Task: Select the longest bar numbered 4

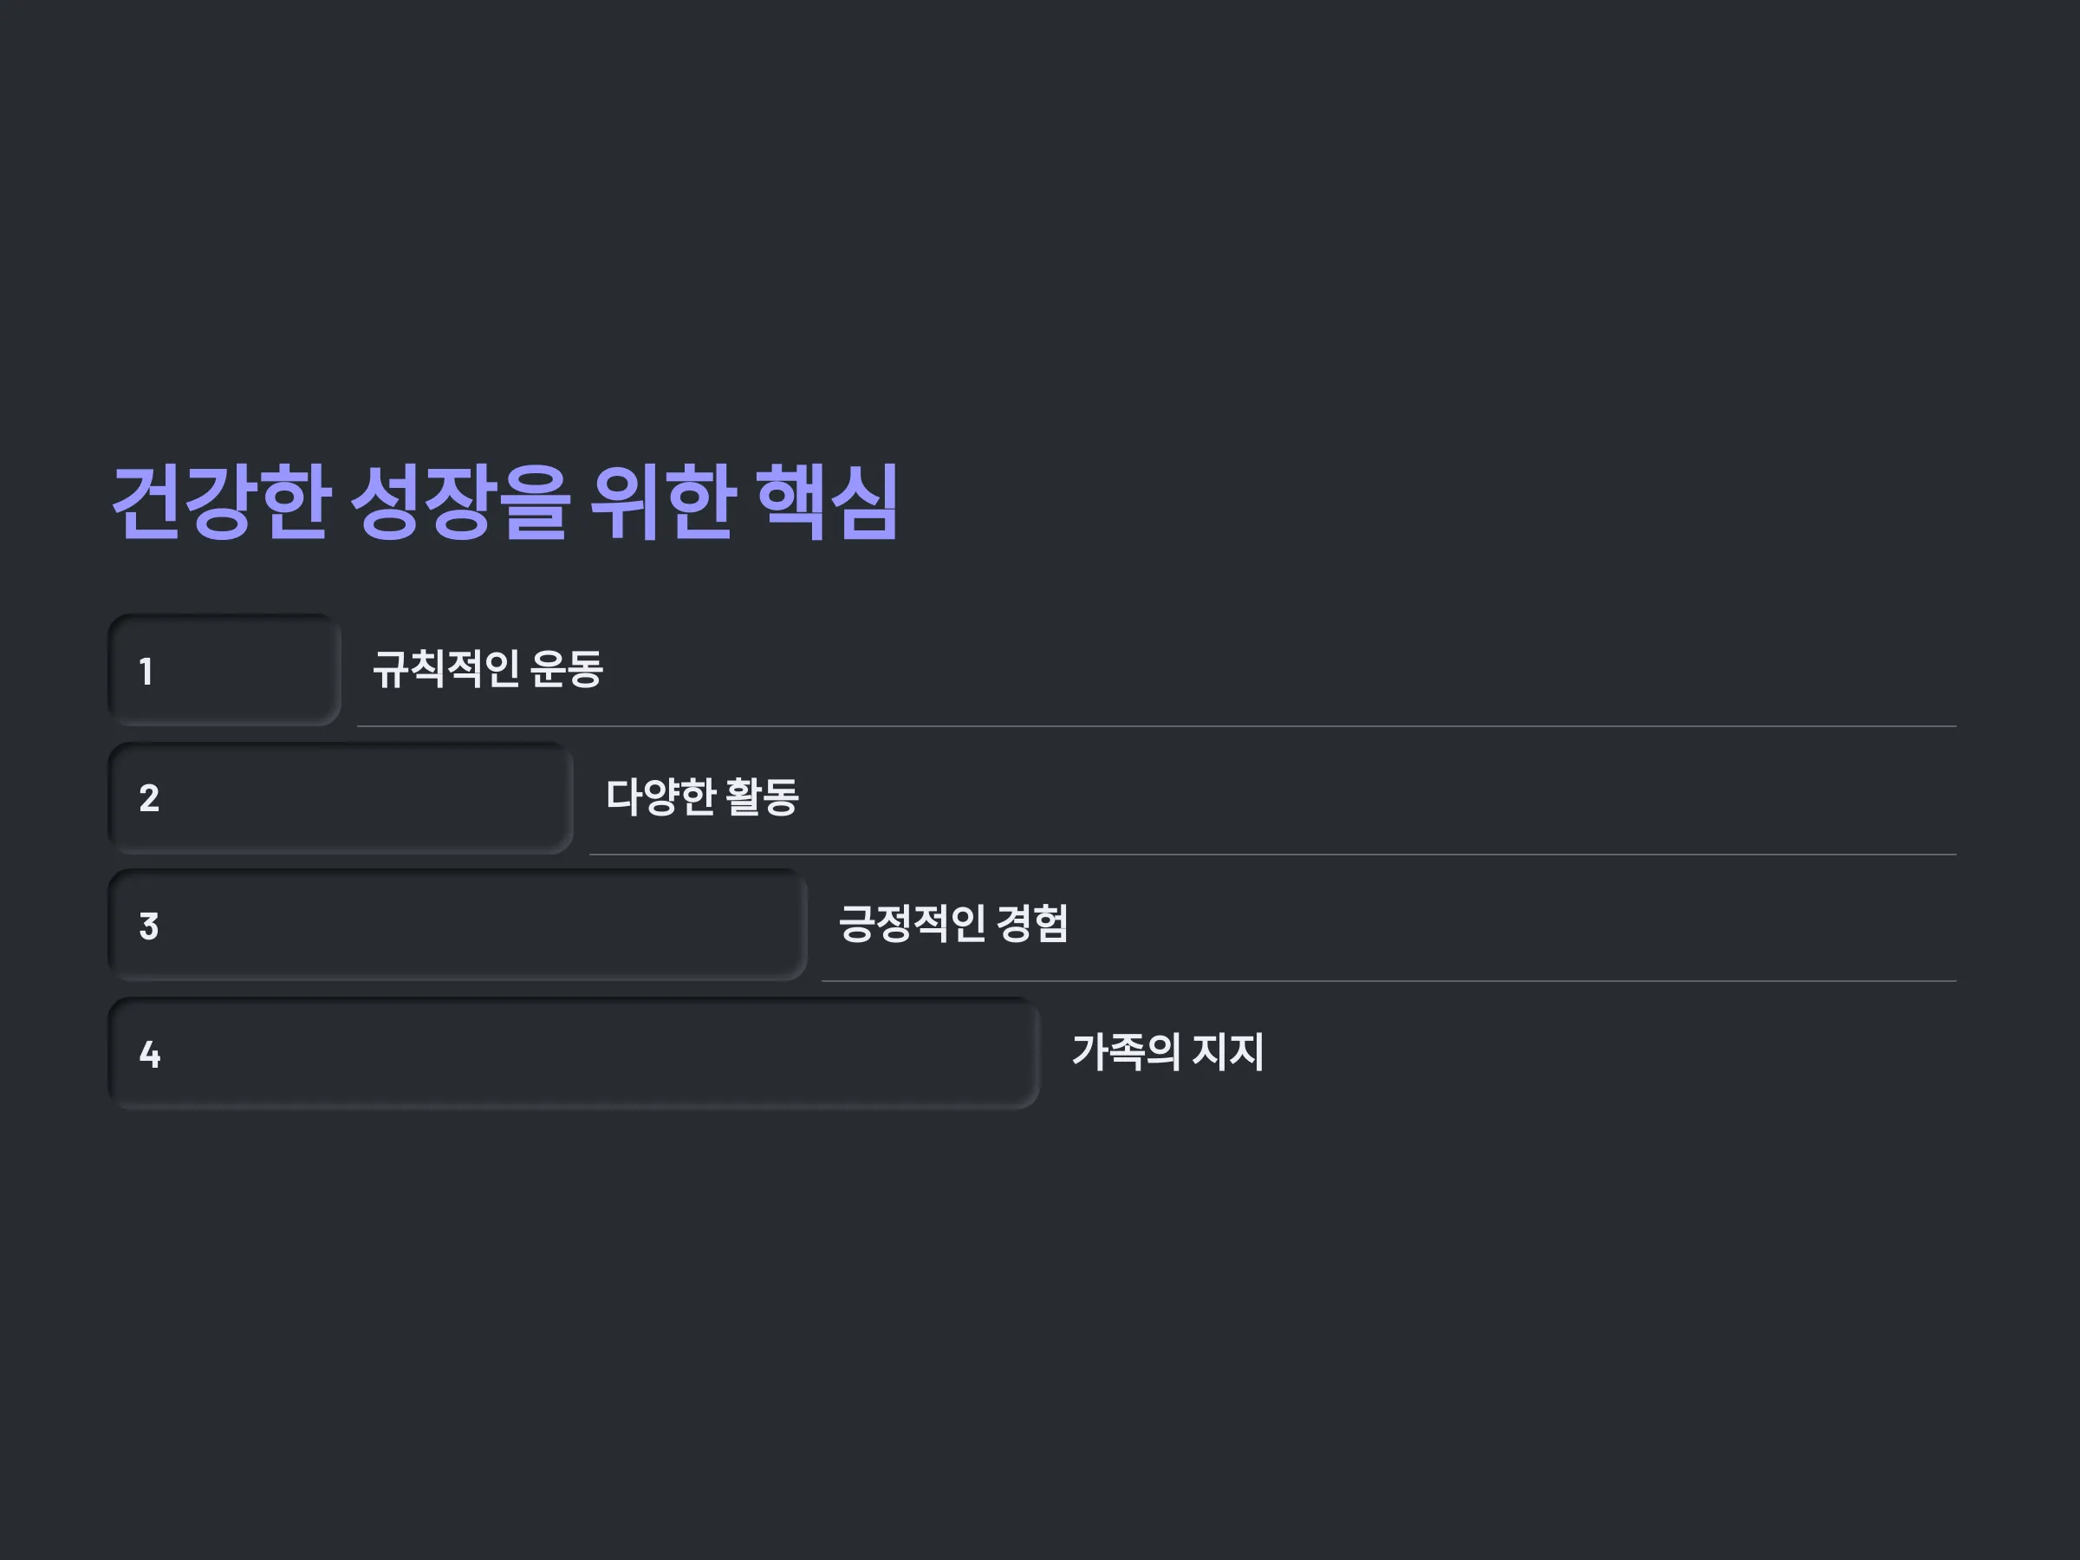Action: tap(574, 1053)
